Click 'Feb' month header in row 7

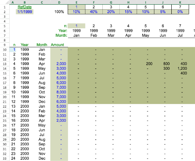coord(94,35)
